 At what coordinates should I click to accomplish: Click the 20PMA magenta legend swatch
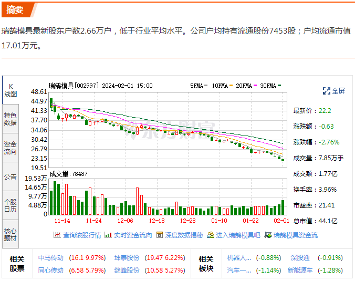255,86
